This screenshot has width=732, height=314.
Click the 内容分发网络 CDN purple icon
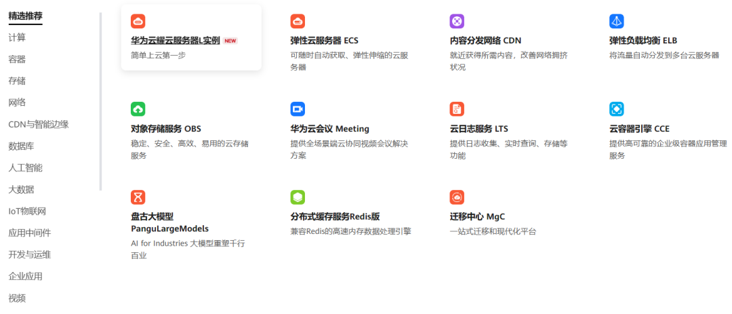tap(457, 21)
